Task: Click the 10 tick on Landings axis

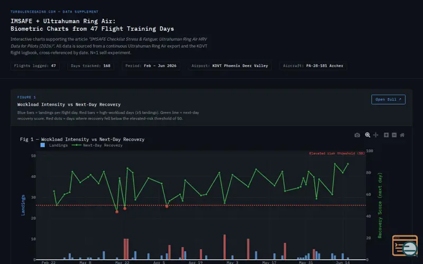Action: (x=33, y=239)
